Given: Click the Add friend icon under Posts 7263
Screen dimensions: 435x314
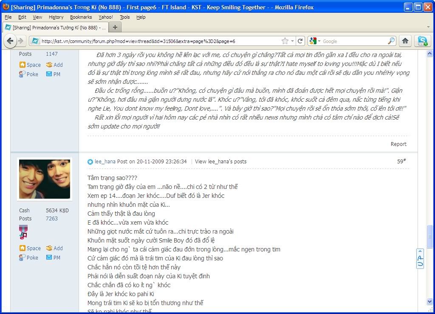Looking at the screenshot, I should [x=49, y=248].
